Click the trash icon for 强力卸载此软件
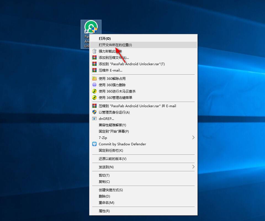 click(94, 51)
